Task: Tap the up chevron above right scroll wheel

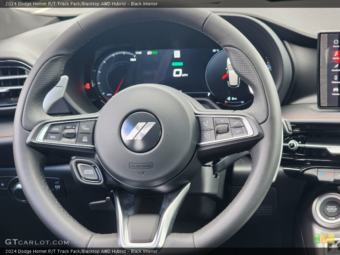Action: pos(222,121)
